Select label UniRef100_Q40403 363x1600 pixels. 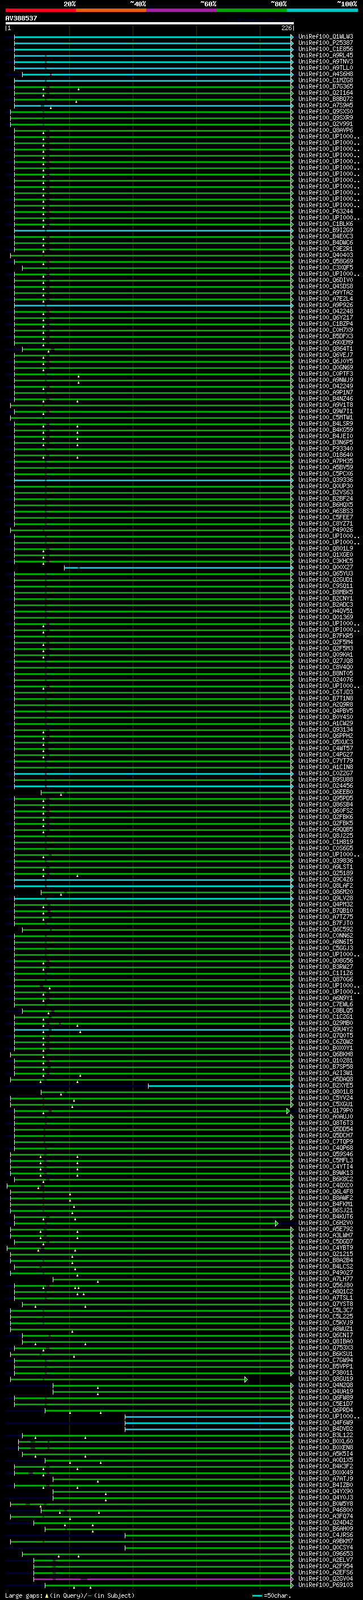tap(326, 255)
